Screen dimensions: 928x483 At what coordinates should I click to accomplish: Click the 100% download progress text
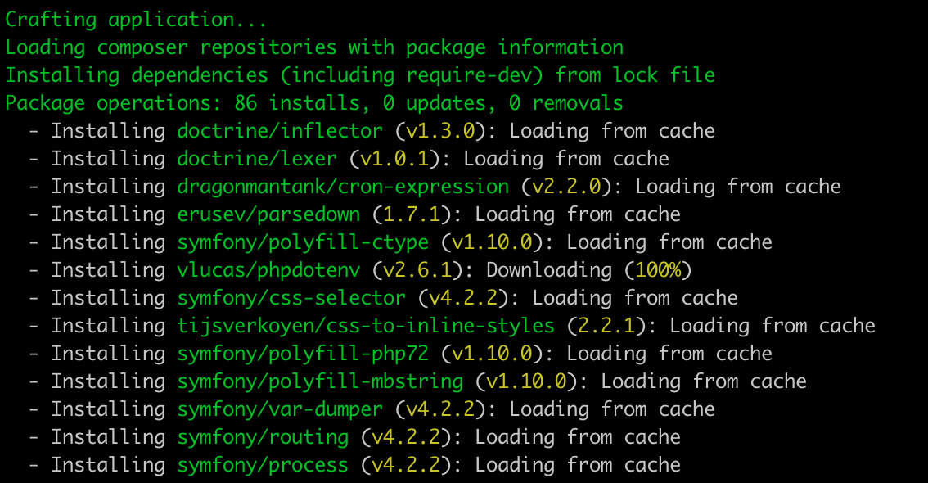pos(658,270)
